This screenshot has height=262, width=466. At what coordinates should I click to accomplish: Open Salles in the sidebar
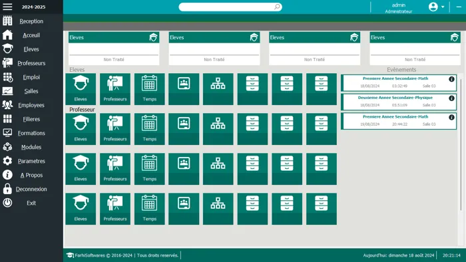[x=31, y=91]
